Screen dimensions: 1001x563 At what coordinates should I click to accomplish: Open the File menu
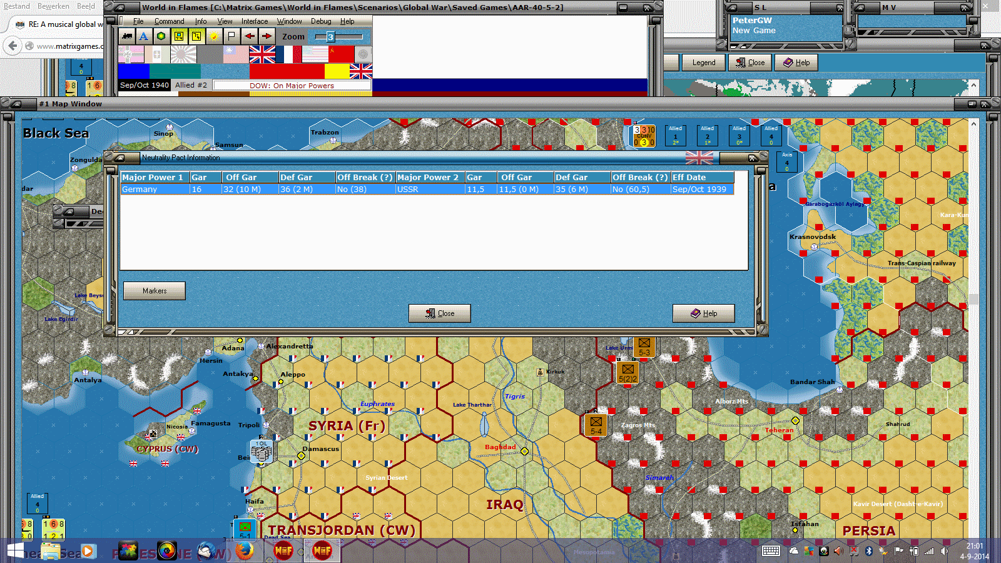click(138, 21)
